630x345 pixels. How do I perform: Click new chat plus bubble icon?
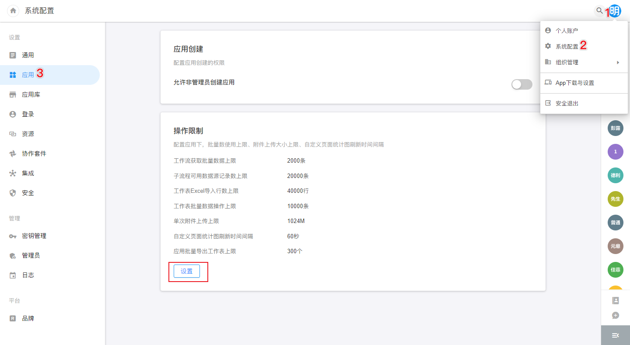615,315
